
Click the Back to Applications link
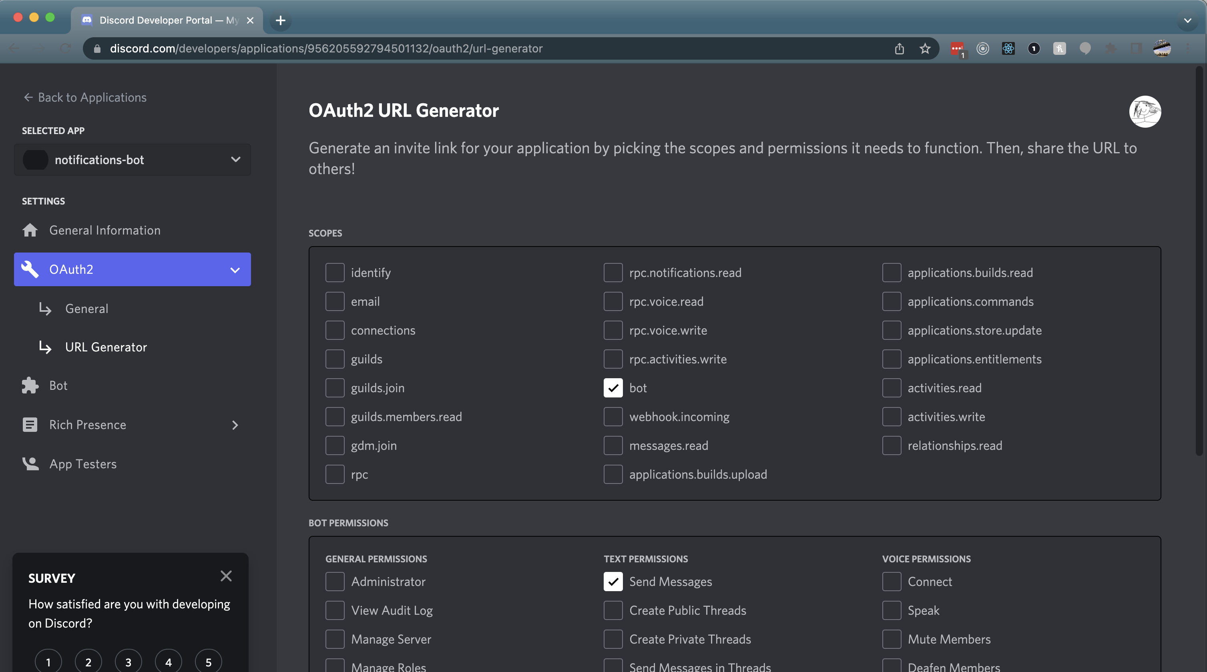(84, 98)
